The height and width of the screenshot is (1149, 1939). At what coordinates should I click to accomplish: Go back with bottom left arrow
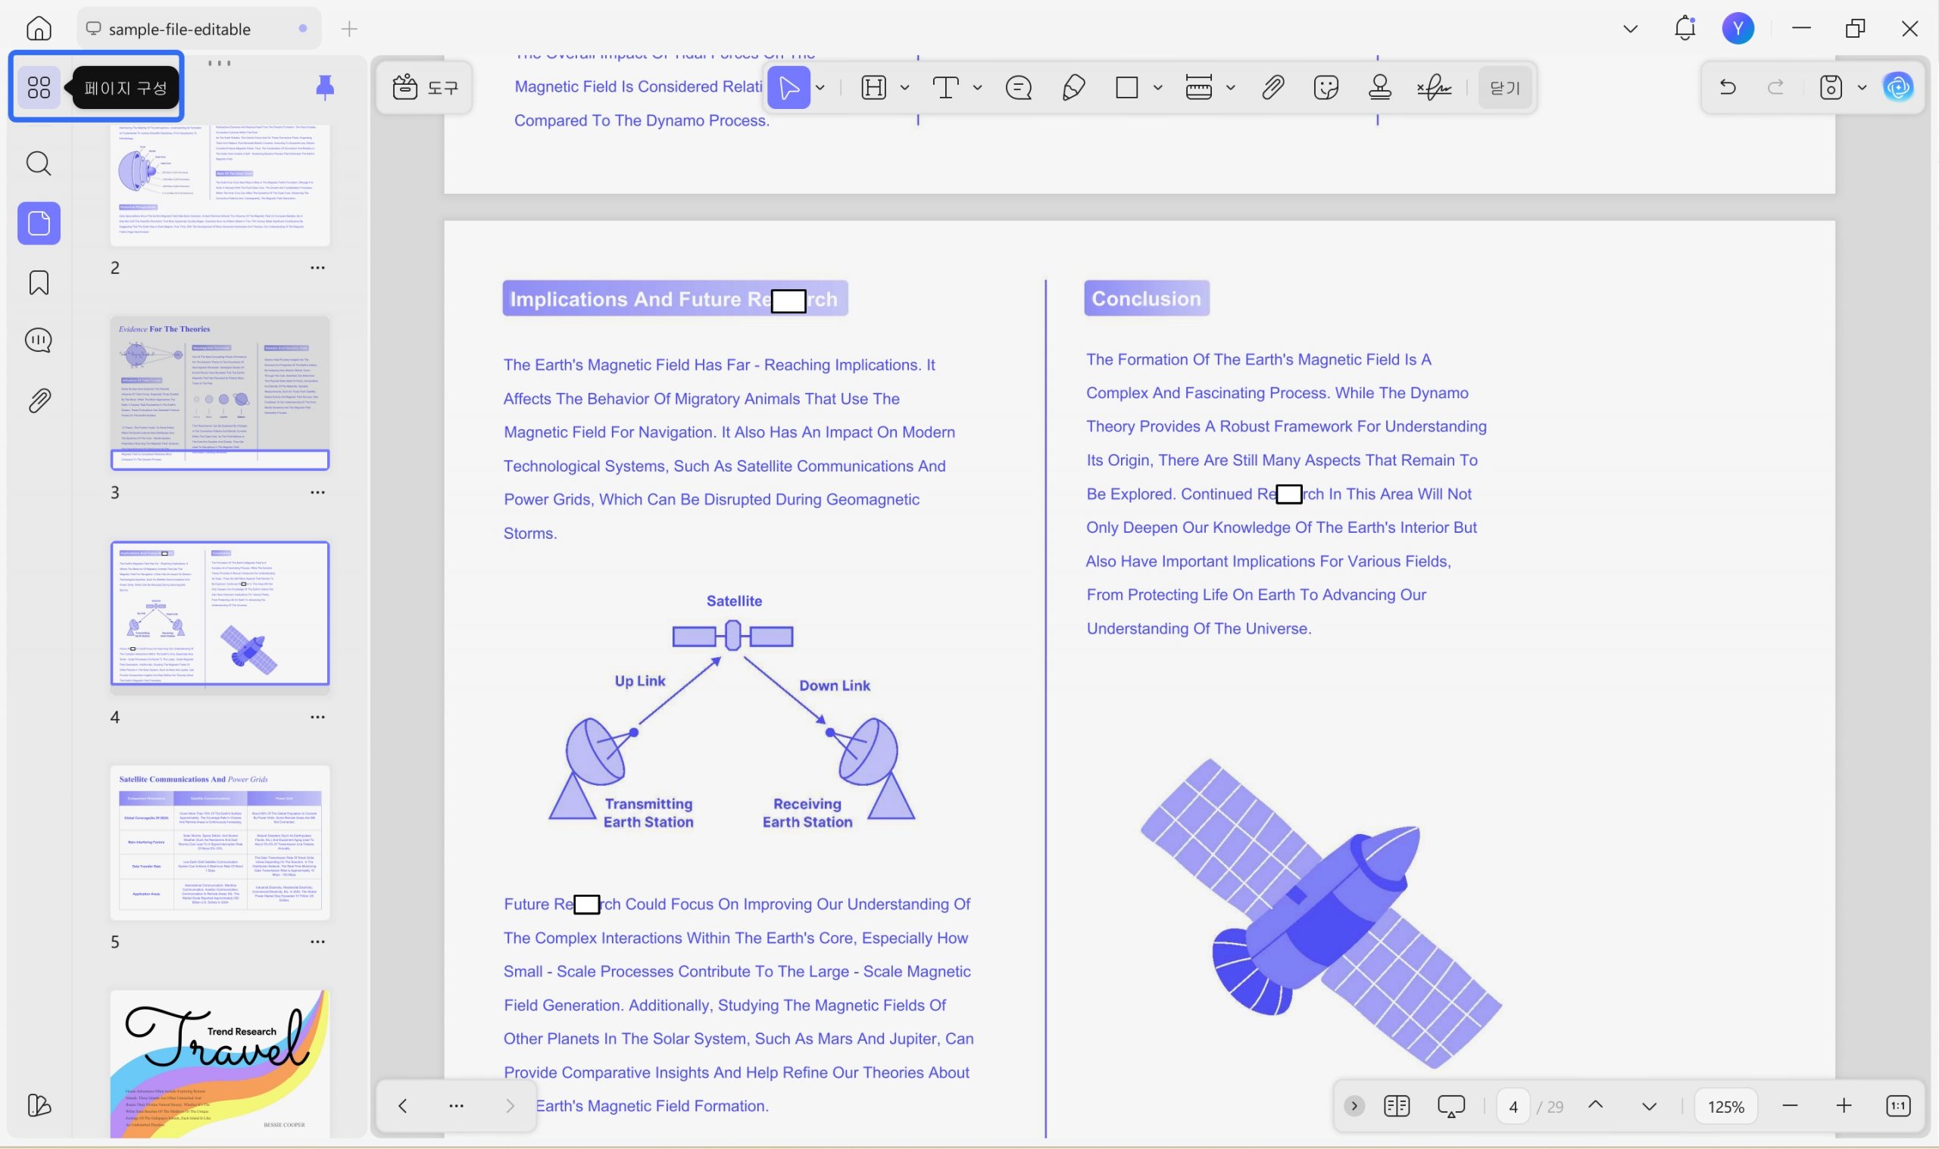tap(402, 1106)
